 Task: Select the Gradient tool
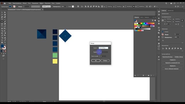[x=5, y=33]
